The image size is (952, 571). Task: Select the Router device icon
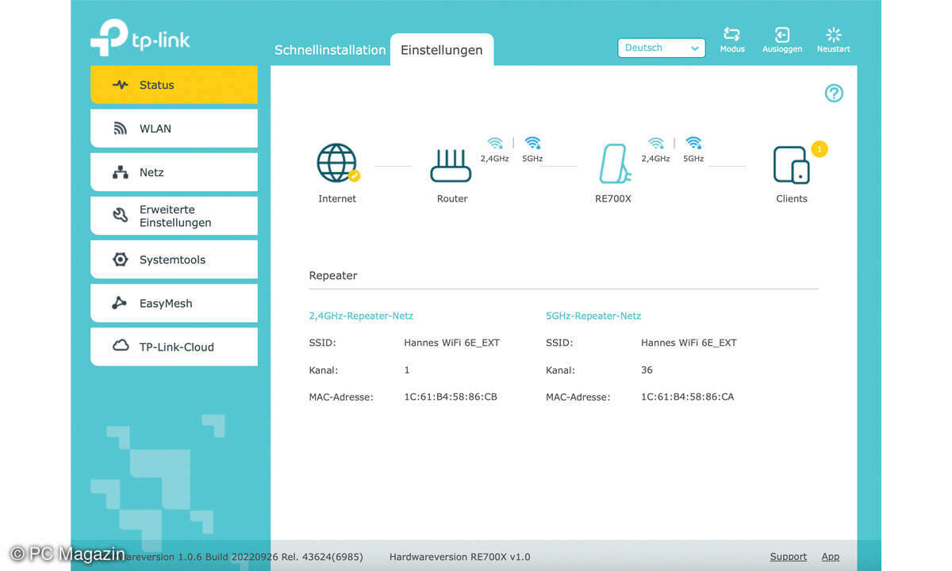[x=451, y=165]
